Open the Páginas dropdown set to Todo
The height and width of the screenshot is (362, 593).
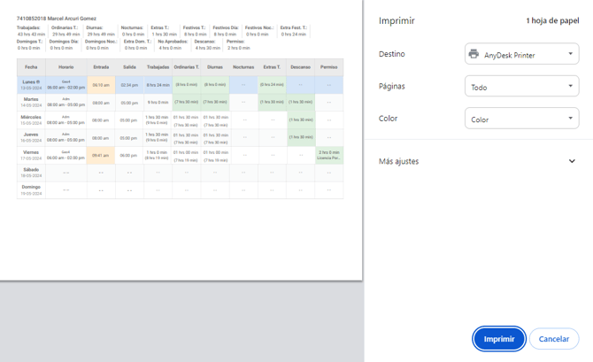click(521, 87)
